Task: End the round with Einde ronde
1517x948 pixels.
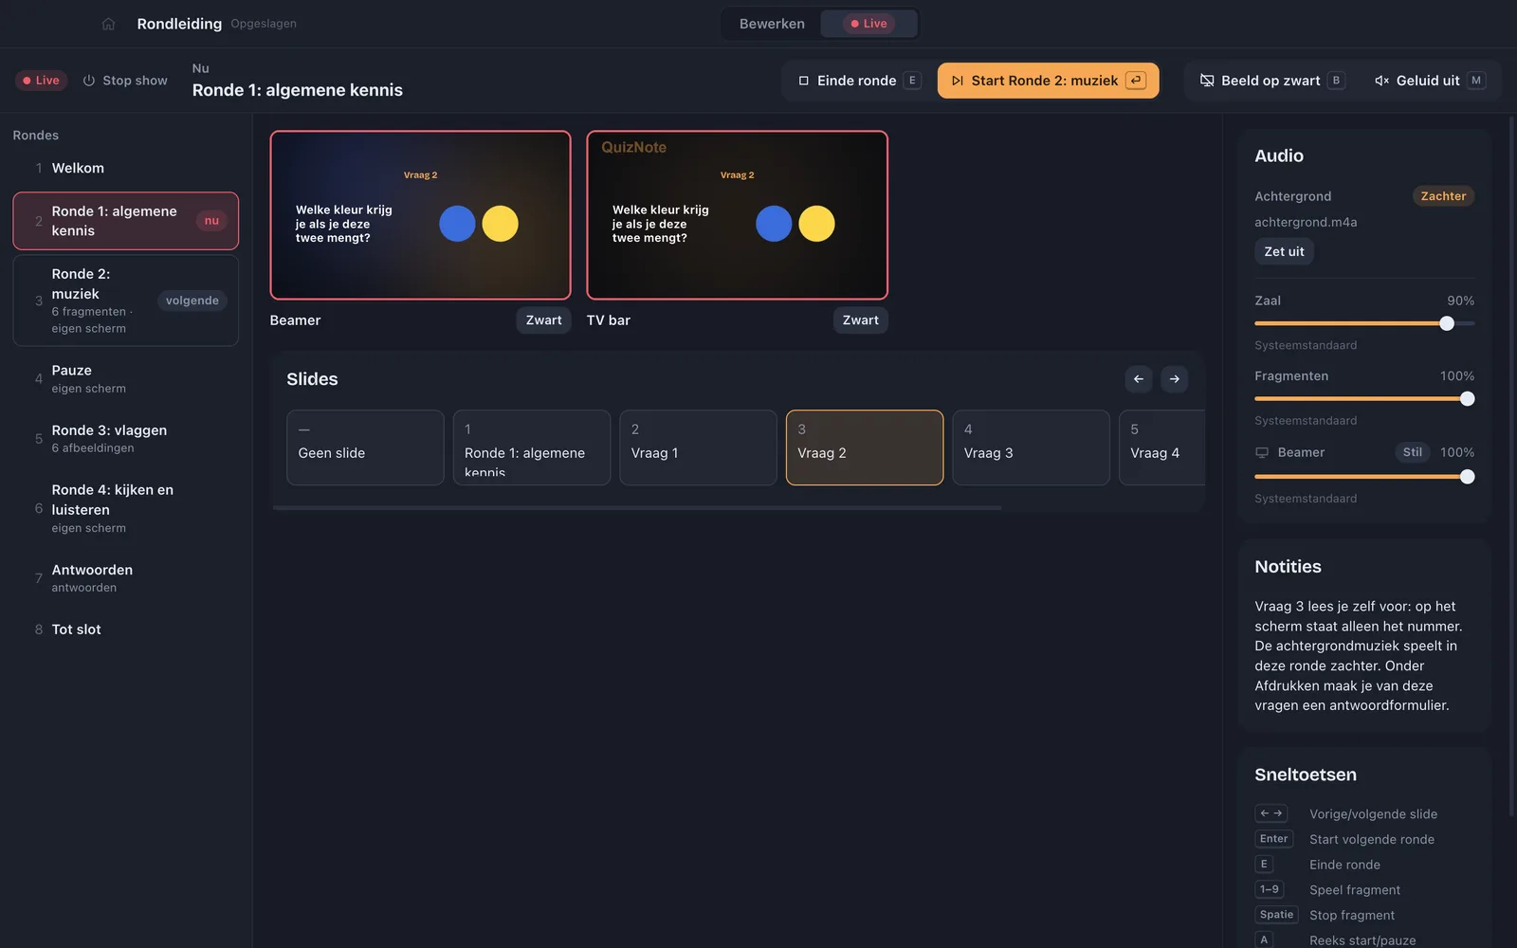Action: (x=859, y=81)
